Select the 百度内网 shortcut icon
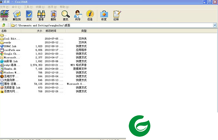This screenshot has width=218, height=140. coord(2,91)
